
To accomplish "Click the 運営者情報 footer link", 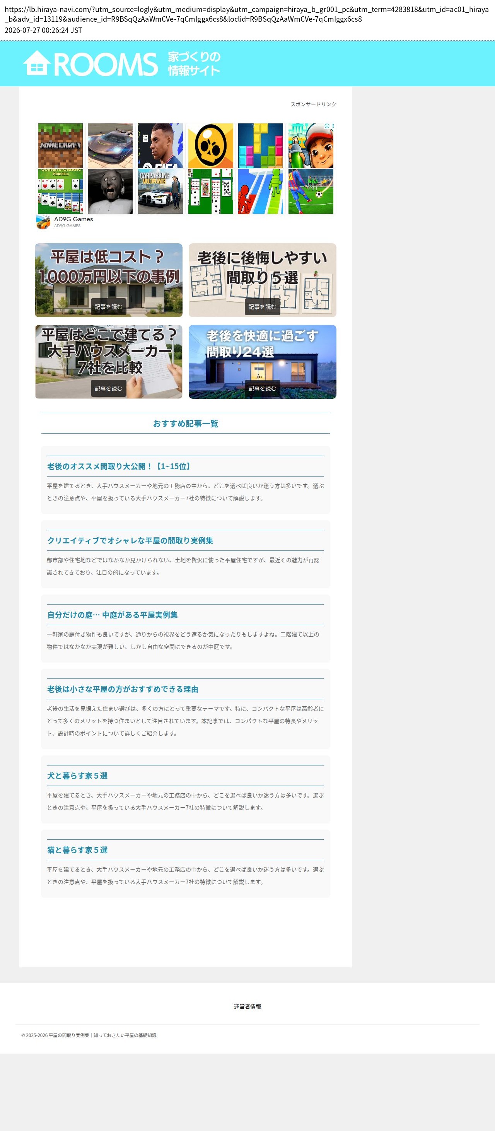I will [247, 1006].
